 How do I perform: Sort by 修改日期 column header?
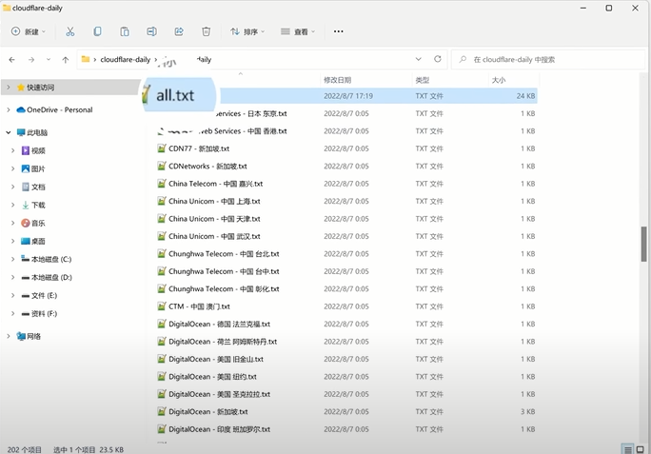[338, 80]
